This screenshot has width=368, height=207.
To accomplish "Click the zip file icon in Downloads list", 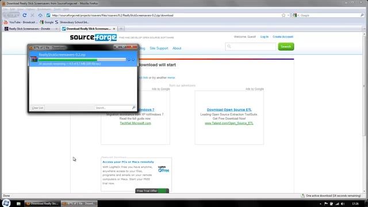I will coord(34,59).
